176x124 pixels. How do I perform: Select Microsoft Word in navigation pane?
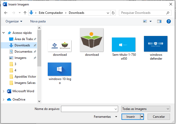point(23,91)
